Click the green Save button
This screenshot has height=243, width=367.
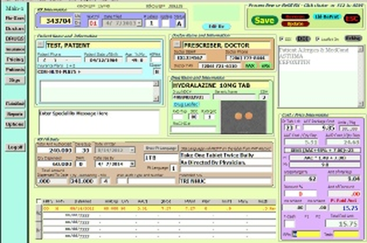pyautogui.click(x=265, y=20)
